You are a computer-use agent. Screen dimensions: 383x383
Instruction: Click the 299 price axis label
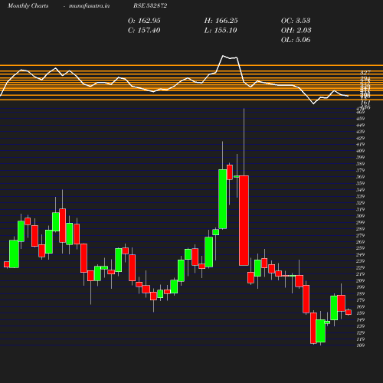[x=360, y=223]
